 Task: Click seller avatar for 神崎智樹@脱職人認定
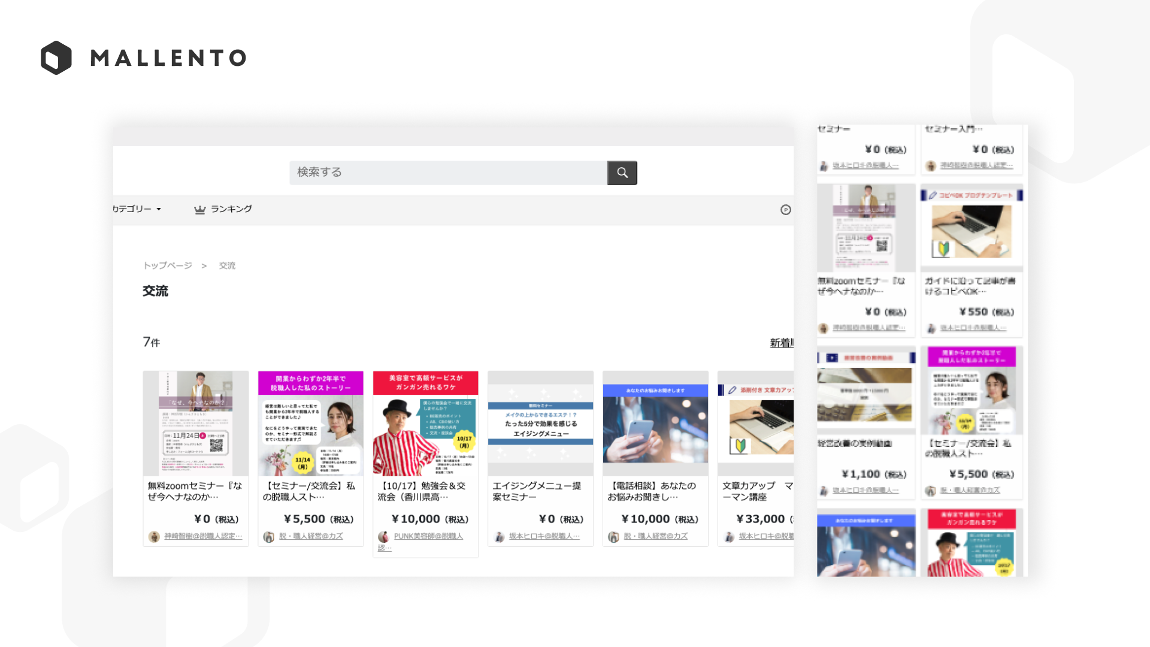(154, 536)
